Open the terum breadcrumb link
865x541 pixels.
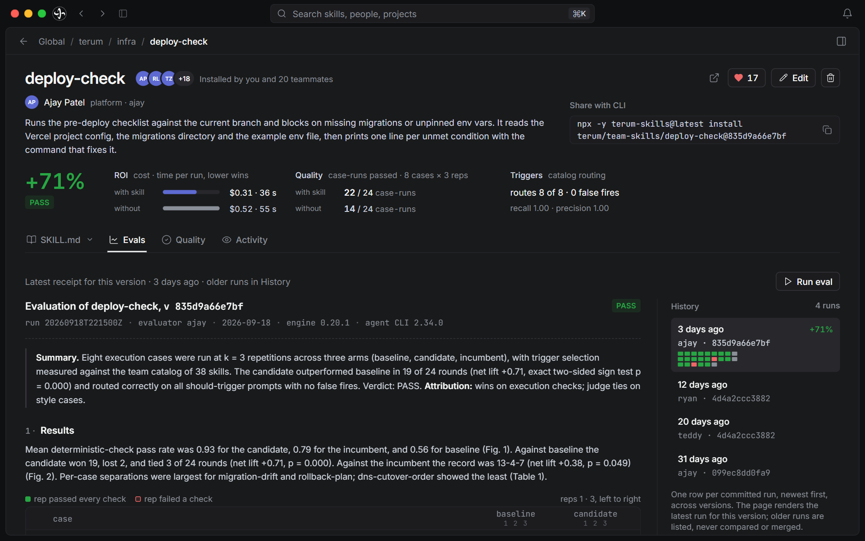point(91,41)
